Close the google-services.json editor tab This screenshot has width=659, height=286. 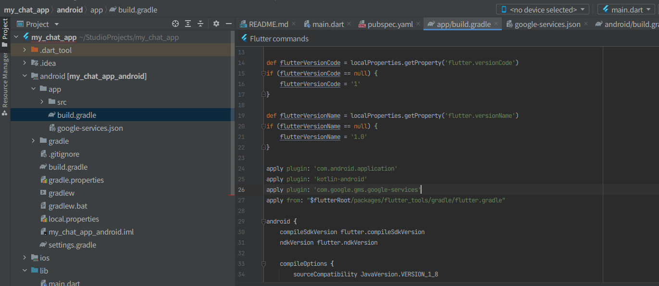click(586, 24)
